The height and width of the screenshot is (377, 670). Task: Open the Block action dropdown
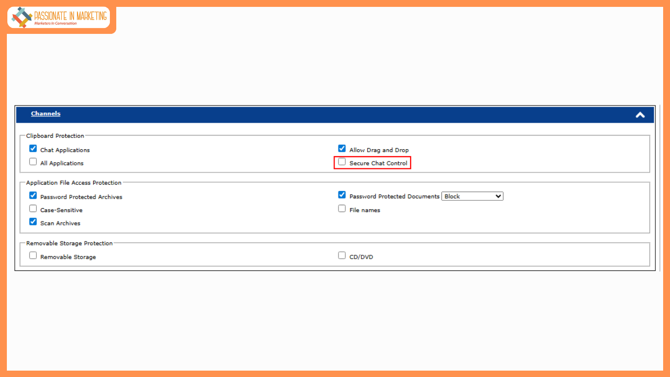pos(472,196)
